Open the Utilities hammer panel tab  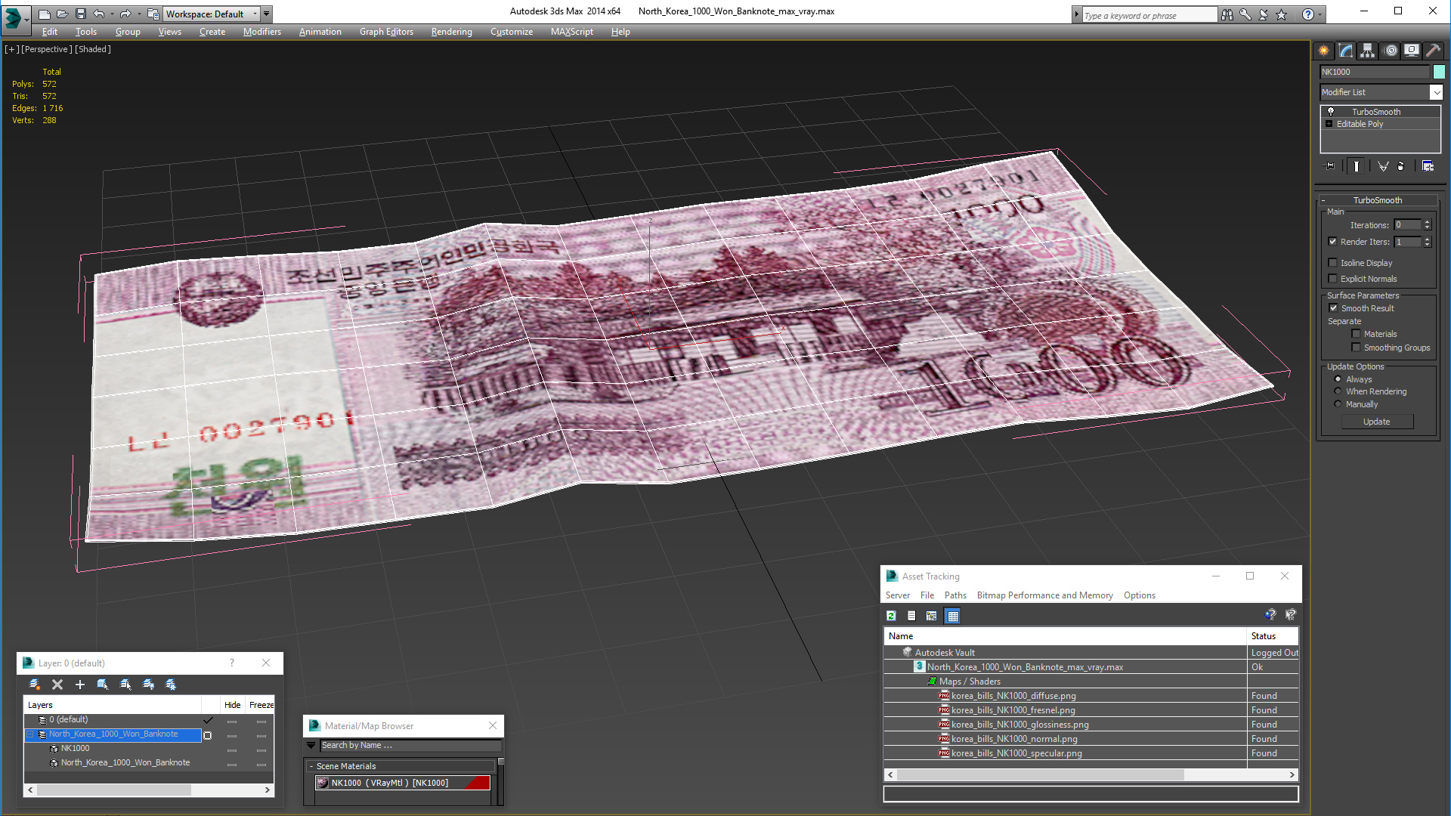click(1433, 51)
